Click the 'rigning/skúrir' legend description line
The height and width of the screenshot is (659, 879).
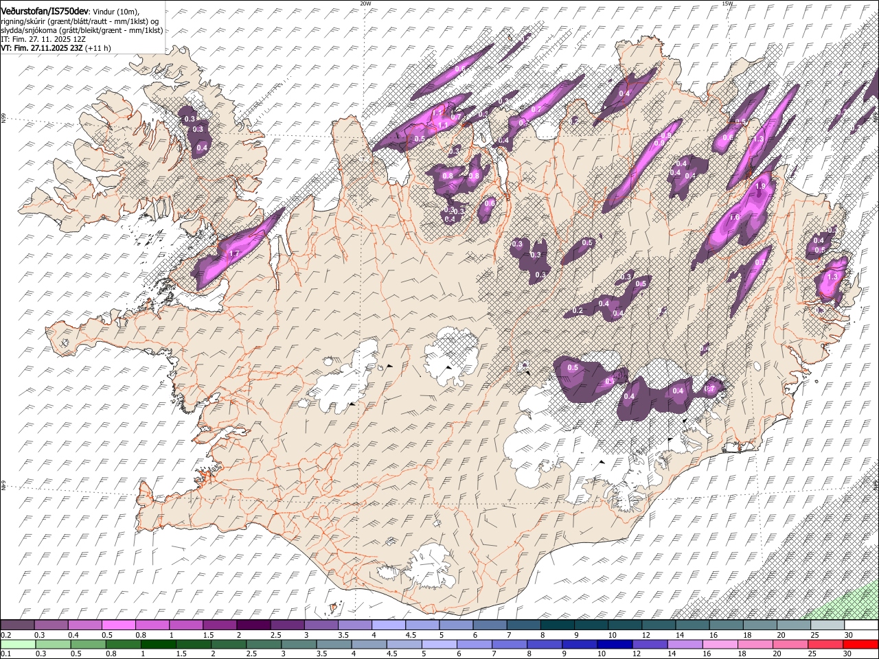tap(80, 21)
